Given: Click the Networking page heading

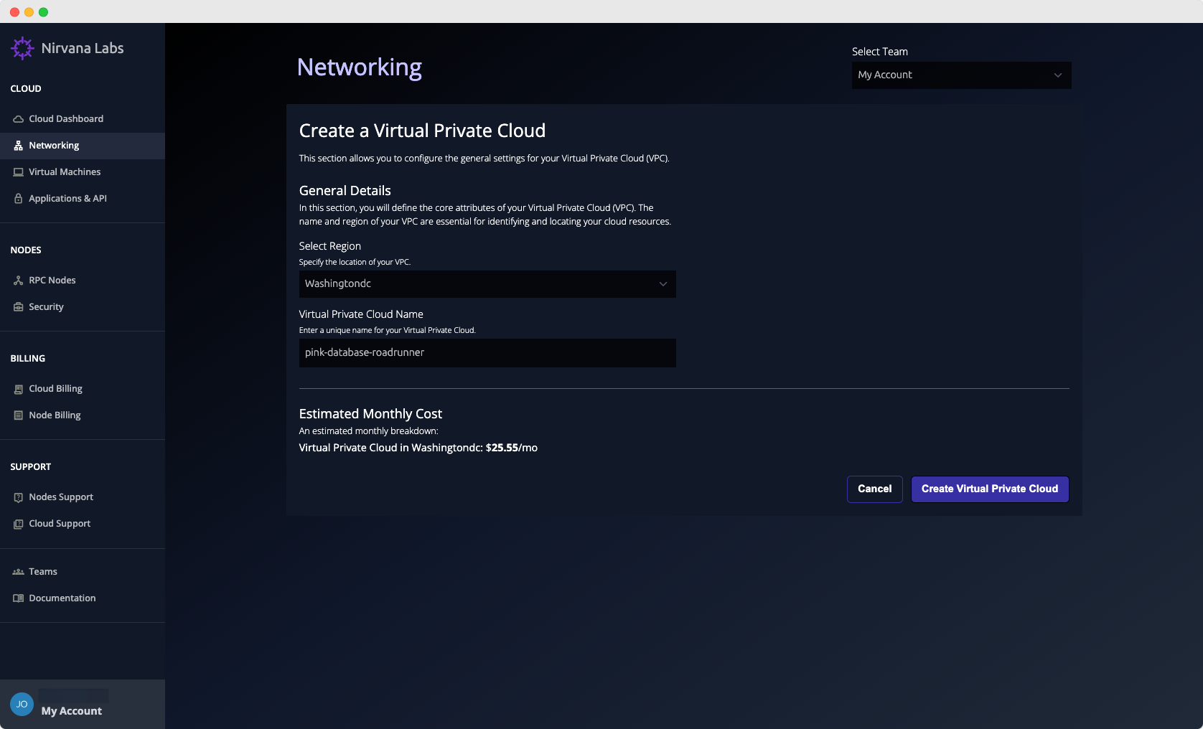Looking at the screenshot, I should tap(360, 67).
